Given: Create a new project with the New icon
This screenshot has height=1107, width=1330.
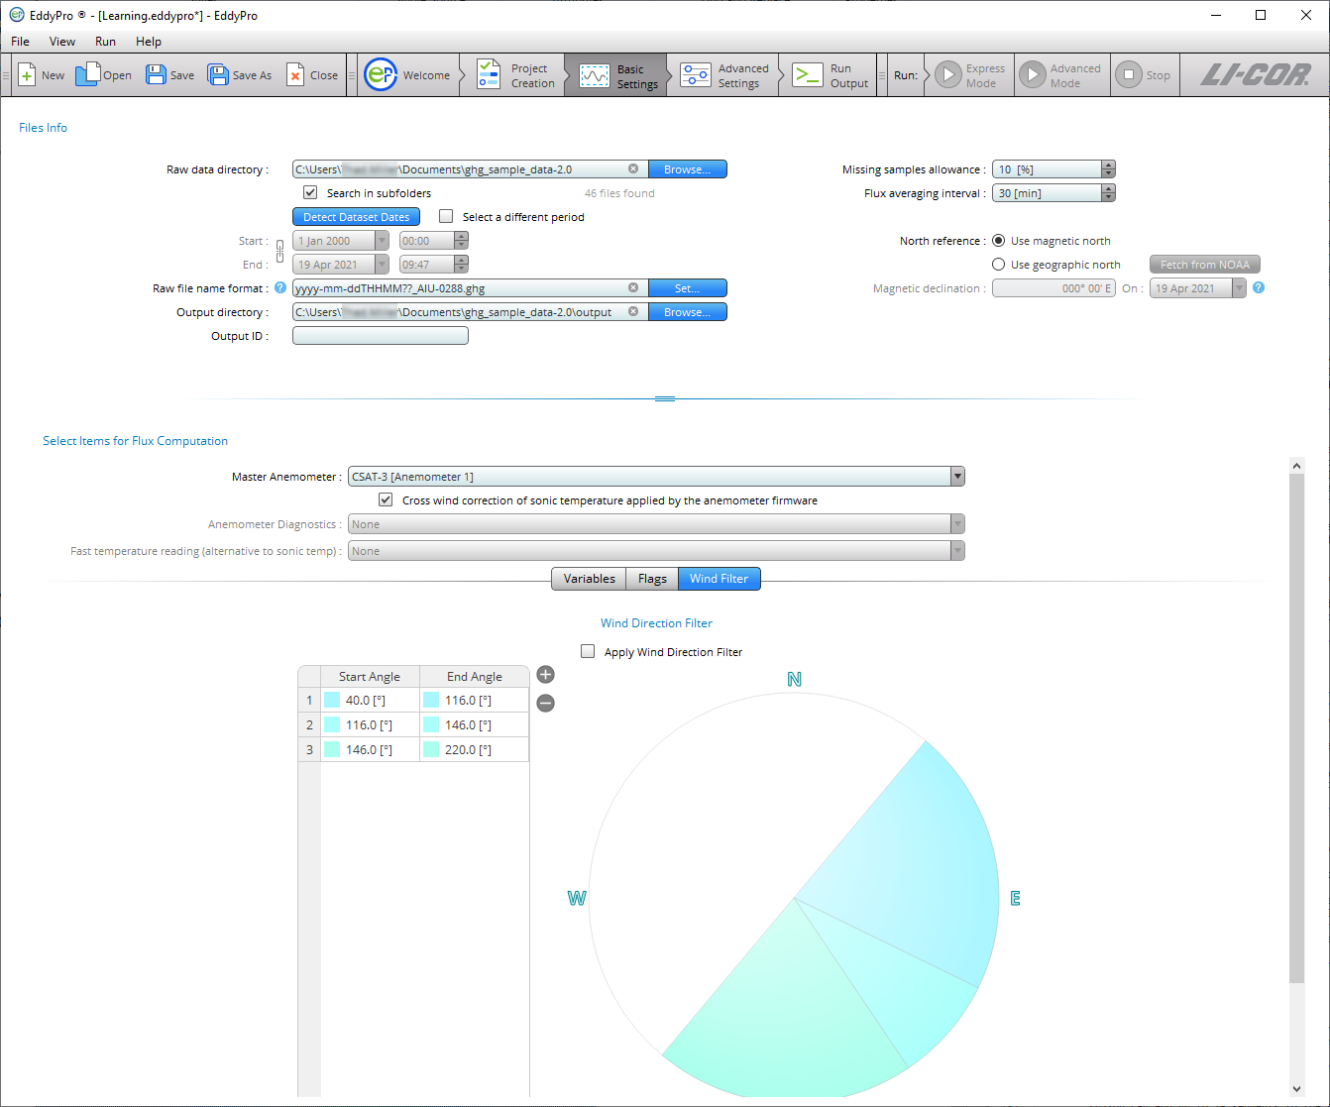Looking at the screenshot, I should pos(41,75).
